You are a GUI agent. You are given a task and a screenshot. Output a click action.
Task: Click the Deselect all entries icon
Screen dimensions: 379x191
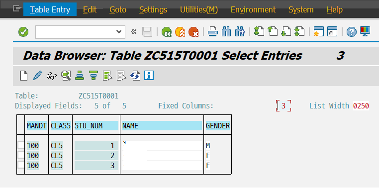(x=121, y=76)
